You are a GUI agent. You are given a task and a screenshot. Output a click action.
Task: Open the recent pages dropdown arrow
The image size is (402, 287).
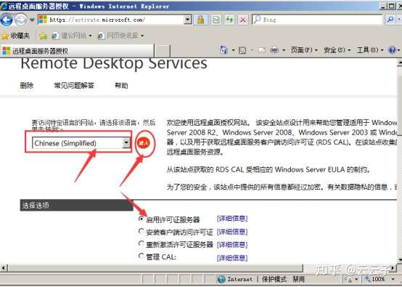32,20
